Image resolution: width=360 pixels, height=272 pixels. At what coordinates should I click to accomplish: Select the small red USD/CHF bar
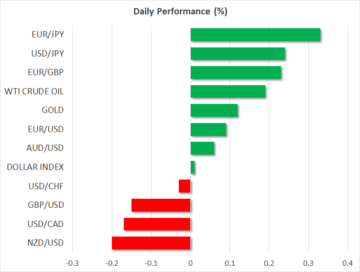pyautogui.click(x=185, y=186)
